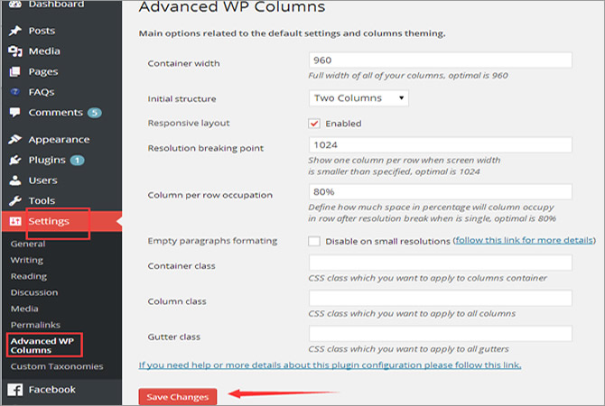
Task: Click the 'Responsive layout' label text
Action: click(189, 124)
